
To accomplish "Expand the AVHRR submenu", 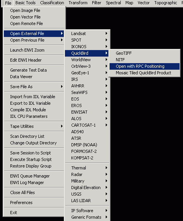I will [87, 86].
